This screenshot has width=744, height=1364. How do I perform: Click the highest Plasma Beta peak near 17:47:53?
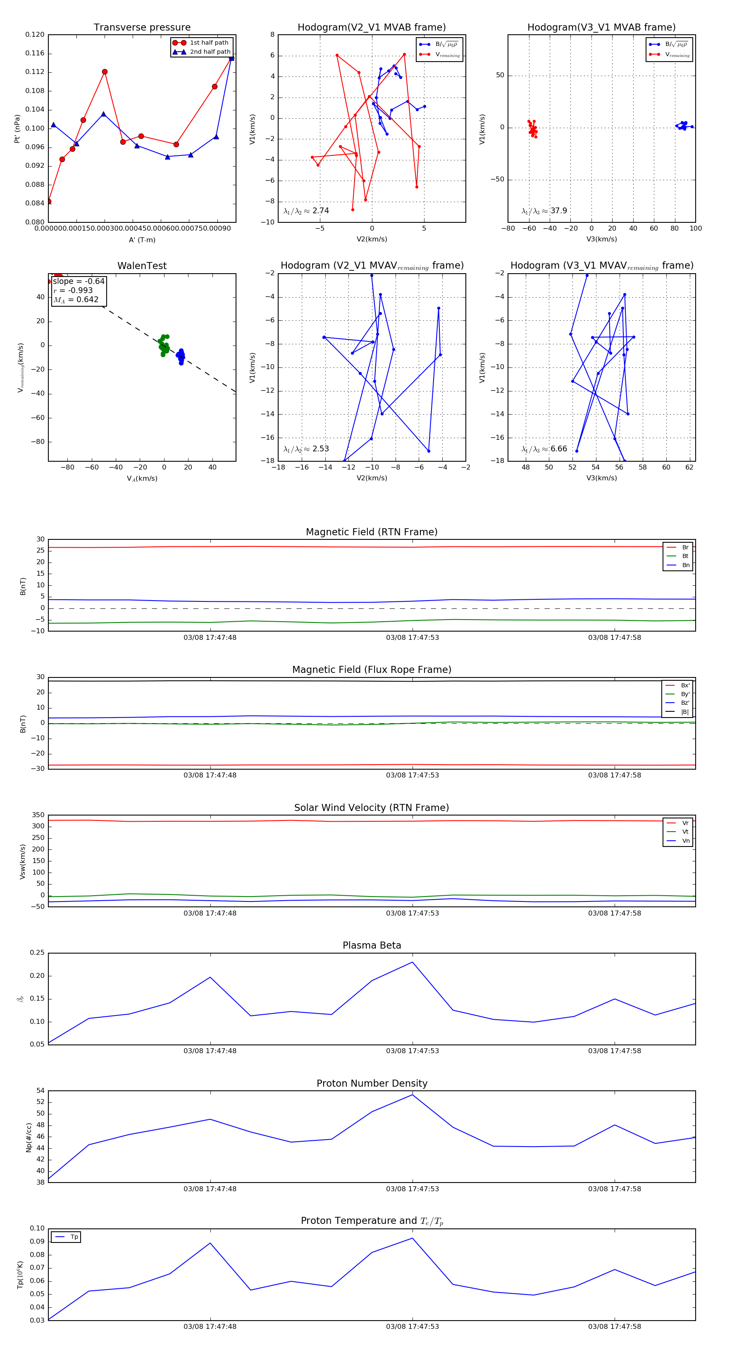pyautogui.click(x=413, y=963)
